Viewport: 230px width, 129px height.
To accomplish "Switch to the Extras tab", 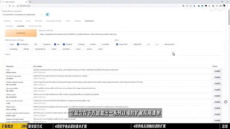I will [x=28, y=21].
